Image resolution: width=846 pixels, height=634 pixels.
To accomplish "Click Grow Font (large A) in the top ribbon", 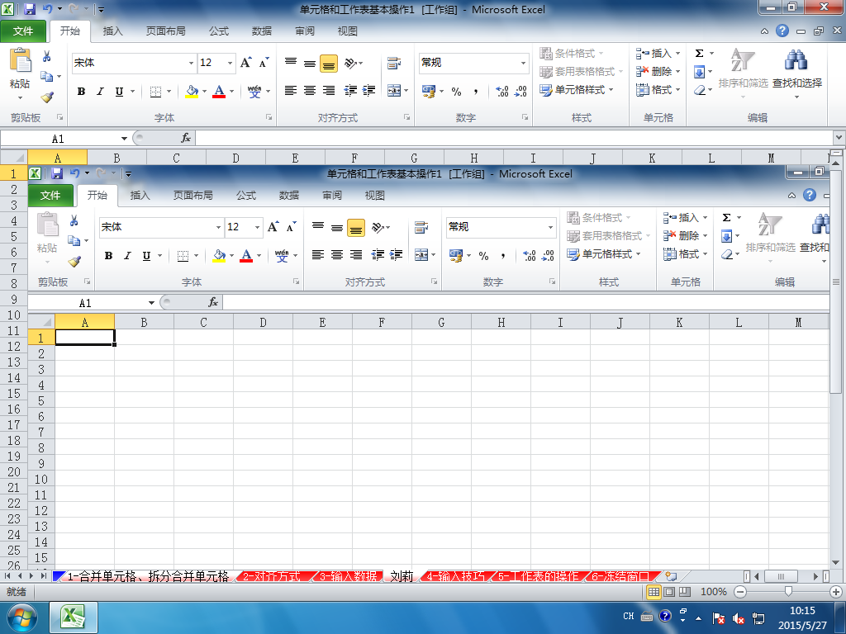I will 245,63.
